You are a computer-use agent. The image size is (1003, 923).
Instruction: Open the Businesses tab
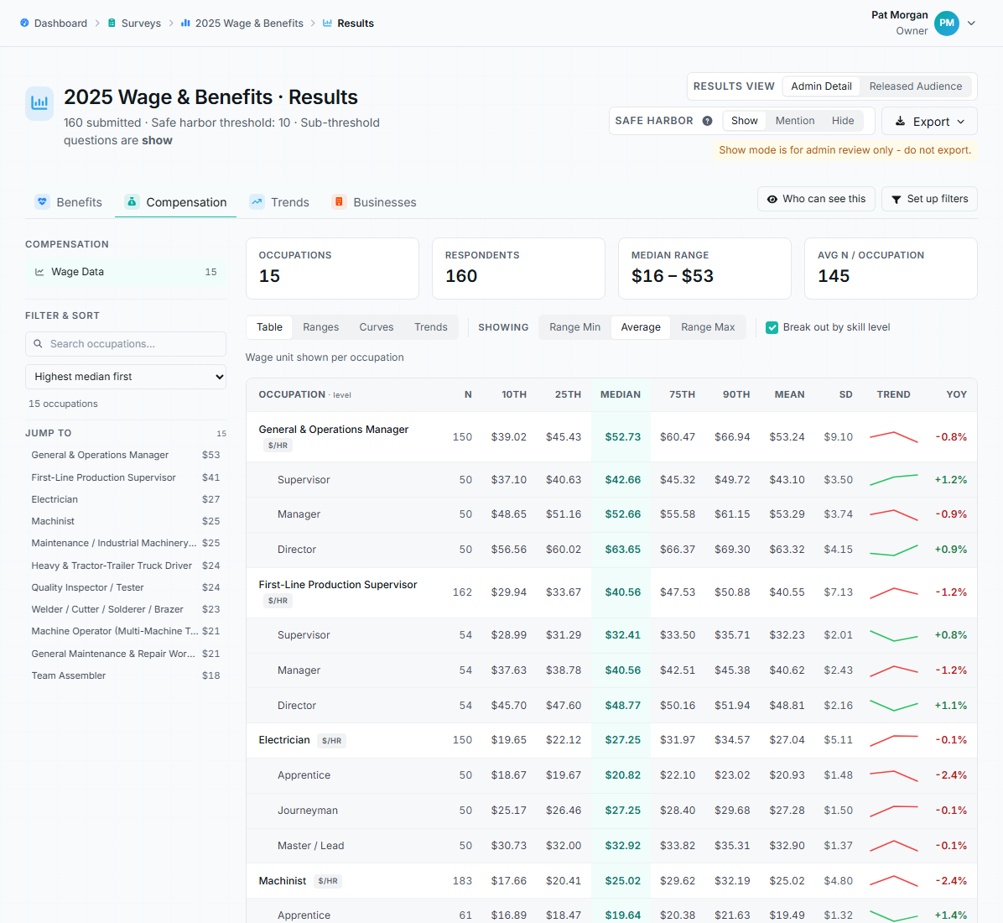(x=374, y=202)
